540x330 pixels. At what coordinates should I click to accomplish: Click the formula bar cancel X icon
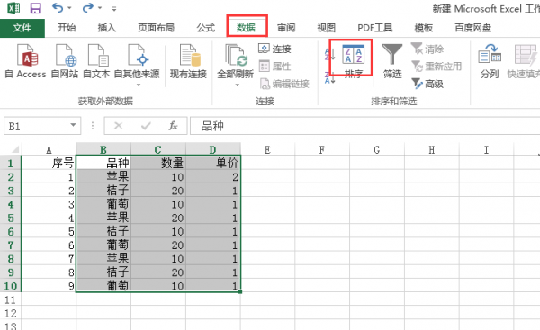(119, 126)
